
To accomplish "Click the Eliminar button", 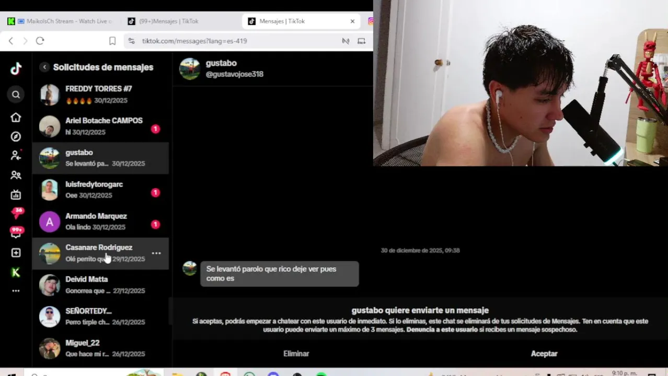I will pyautogui.click(x=296, y=354).
